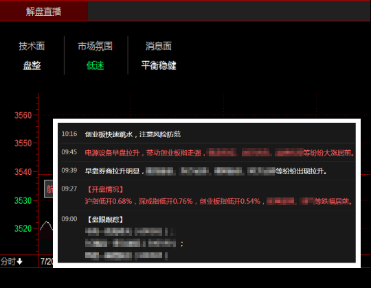Image resolution: width=371 pixels, height=288 pixels.
Task: Click the 3560 price axis label
Action: click(x=23, y=115)
